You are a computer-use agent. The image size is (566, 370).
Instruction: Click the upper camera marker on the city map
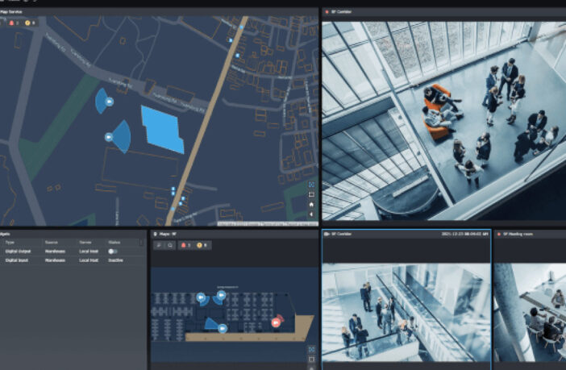click(109, 102)
